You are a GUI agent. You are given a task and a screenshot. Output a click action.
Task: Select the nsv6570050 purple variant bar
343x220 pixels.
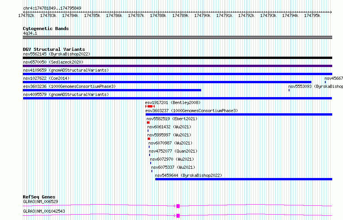[x=177, y=66]
